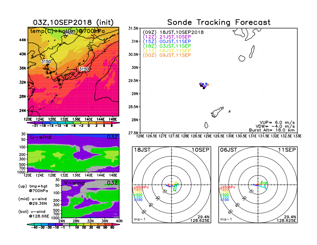This screenshot has width=317, height=245.
Task: Click the orange 00Z track endpoint dot
Action: tap(208, 85)
